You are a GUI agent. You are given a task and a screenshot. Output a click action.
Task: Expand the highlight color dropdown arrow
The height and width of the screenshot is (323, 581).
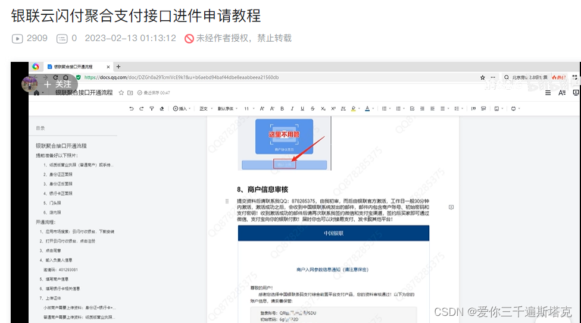click(359, 108)
